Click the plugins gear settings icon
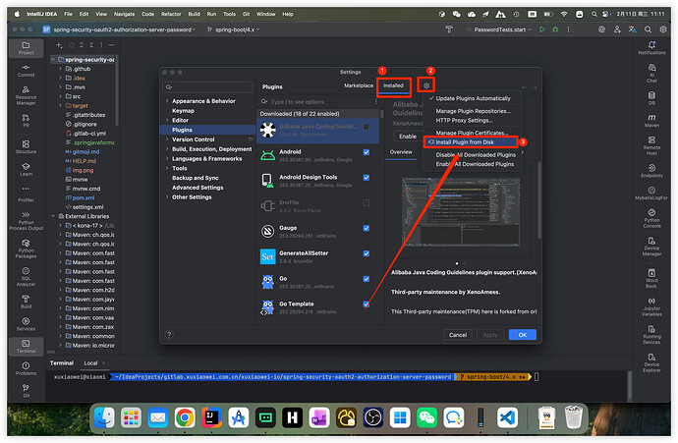 pyautogui.click(x=427, y=85)
